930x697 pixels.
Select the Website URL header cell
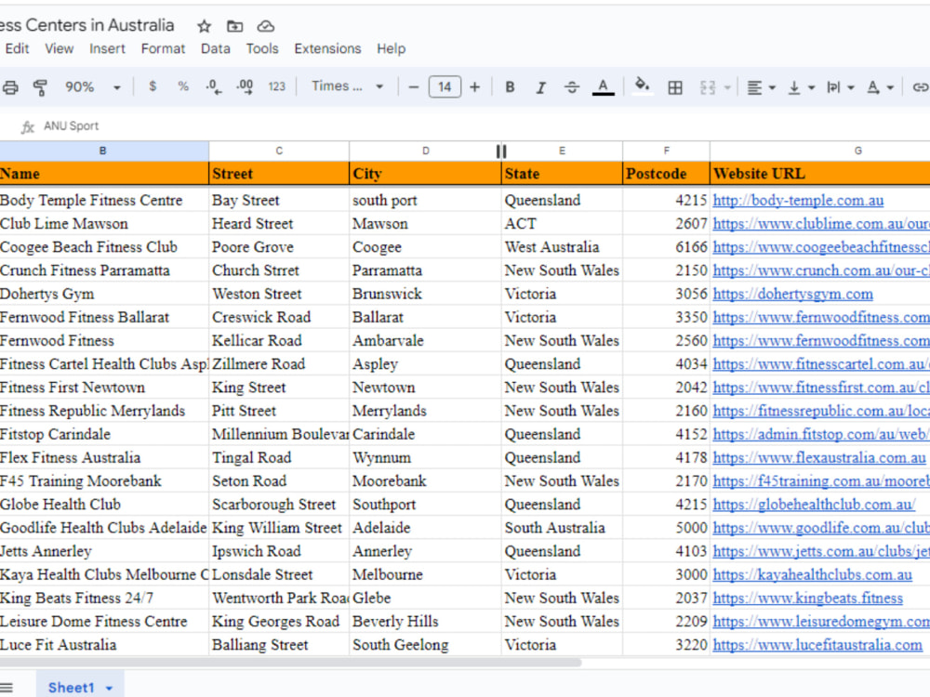tap(819, 174)
